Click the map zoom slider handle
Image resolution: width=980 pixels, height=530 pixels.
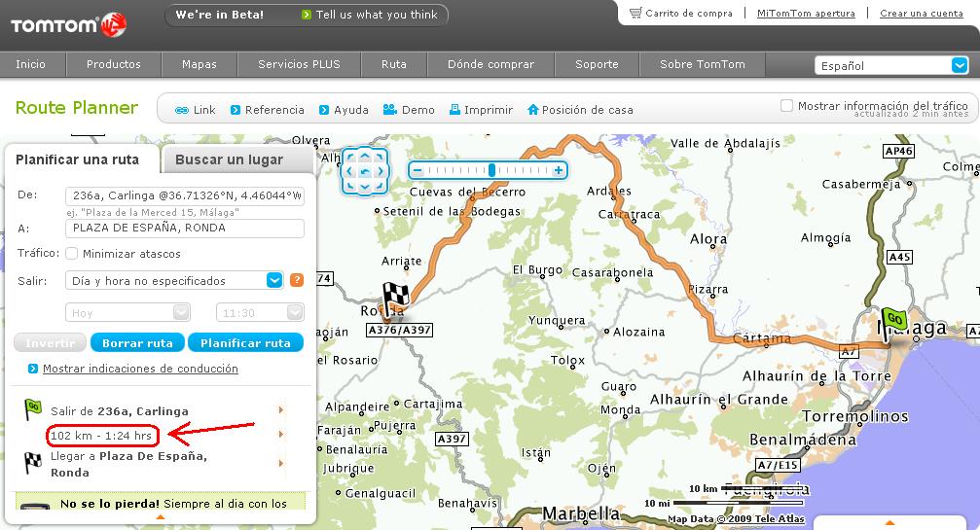pos(491,170)
